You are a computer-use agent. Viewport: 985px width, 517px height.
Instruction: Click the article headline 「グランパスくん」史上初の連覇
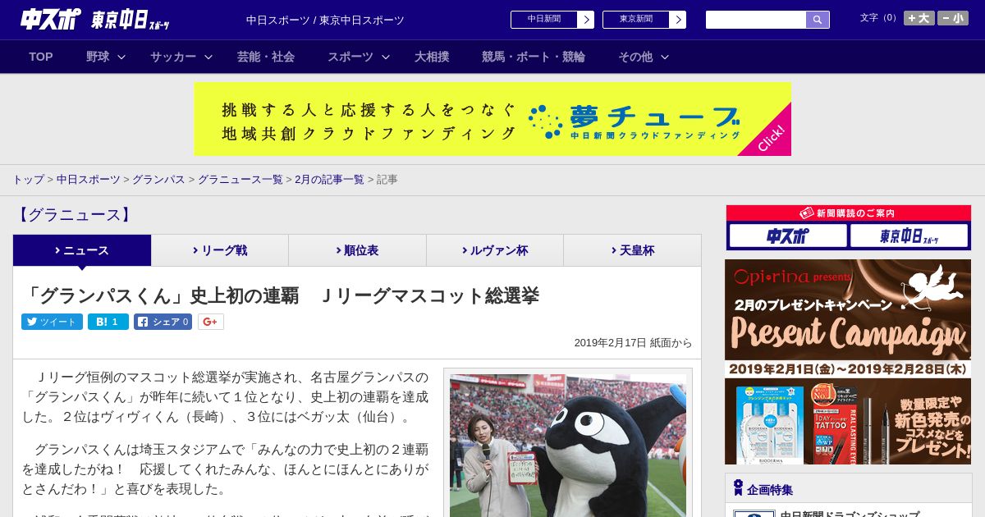tap(281, 296)
